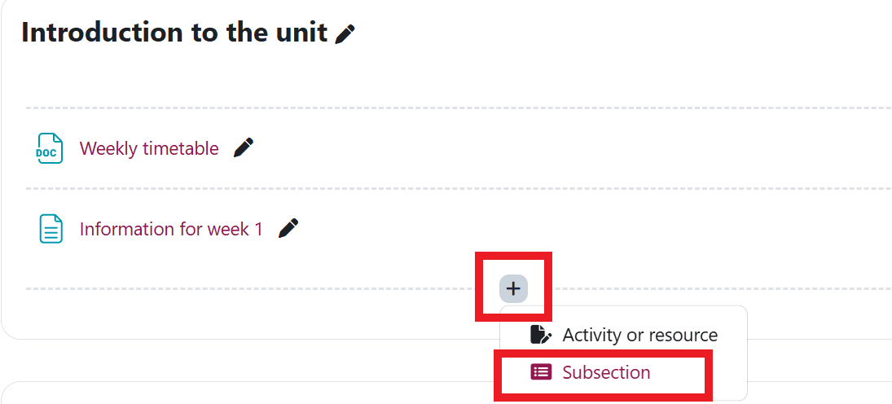This screenshot has height=404, width=892.
Task: Select the 'Subsection' menu entry
Action: coord(606,372)
